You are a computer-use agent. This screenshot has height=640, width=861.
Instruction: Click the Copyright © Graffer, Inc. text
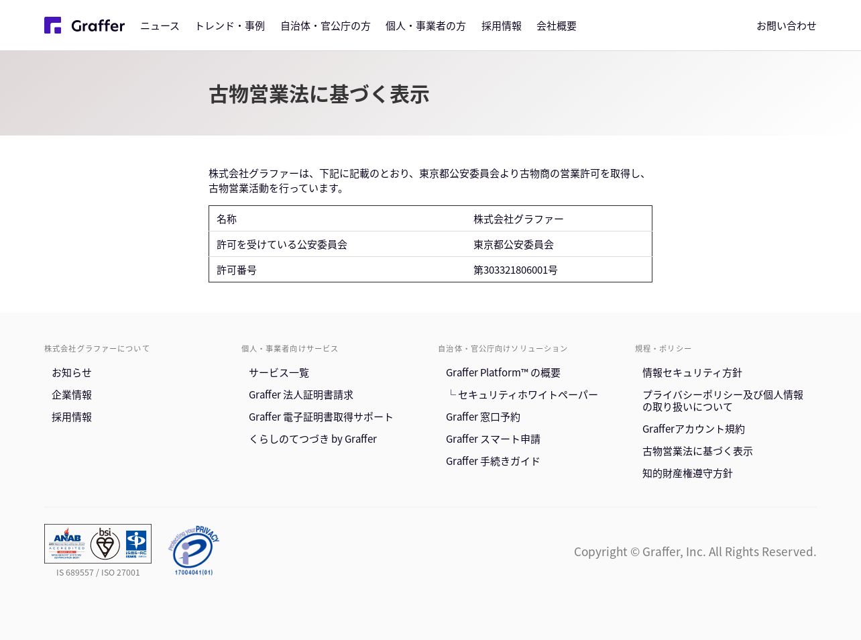coord(695,551)
